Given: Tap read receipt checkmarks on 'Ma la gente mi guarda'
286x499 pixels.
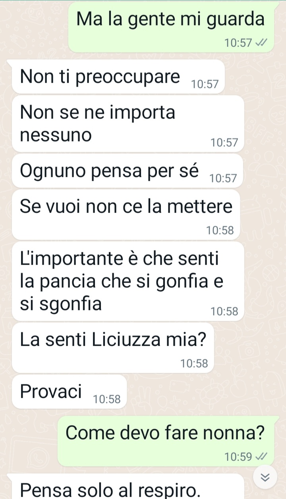Looking at the screenshot, I should 261,43.
